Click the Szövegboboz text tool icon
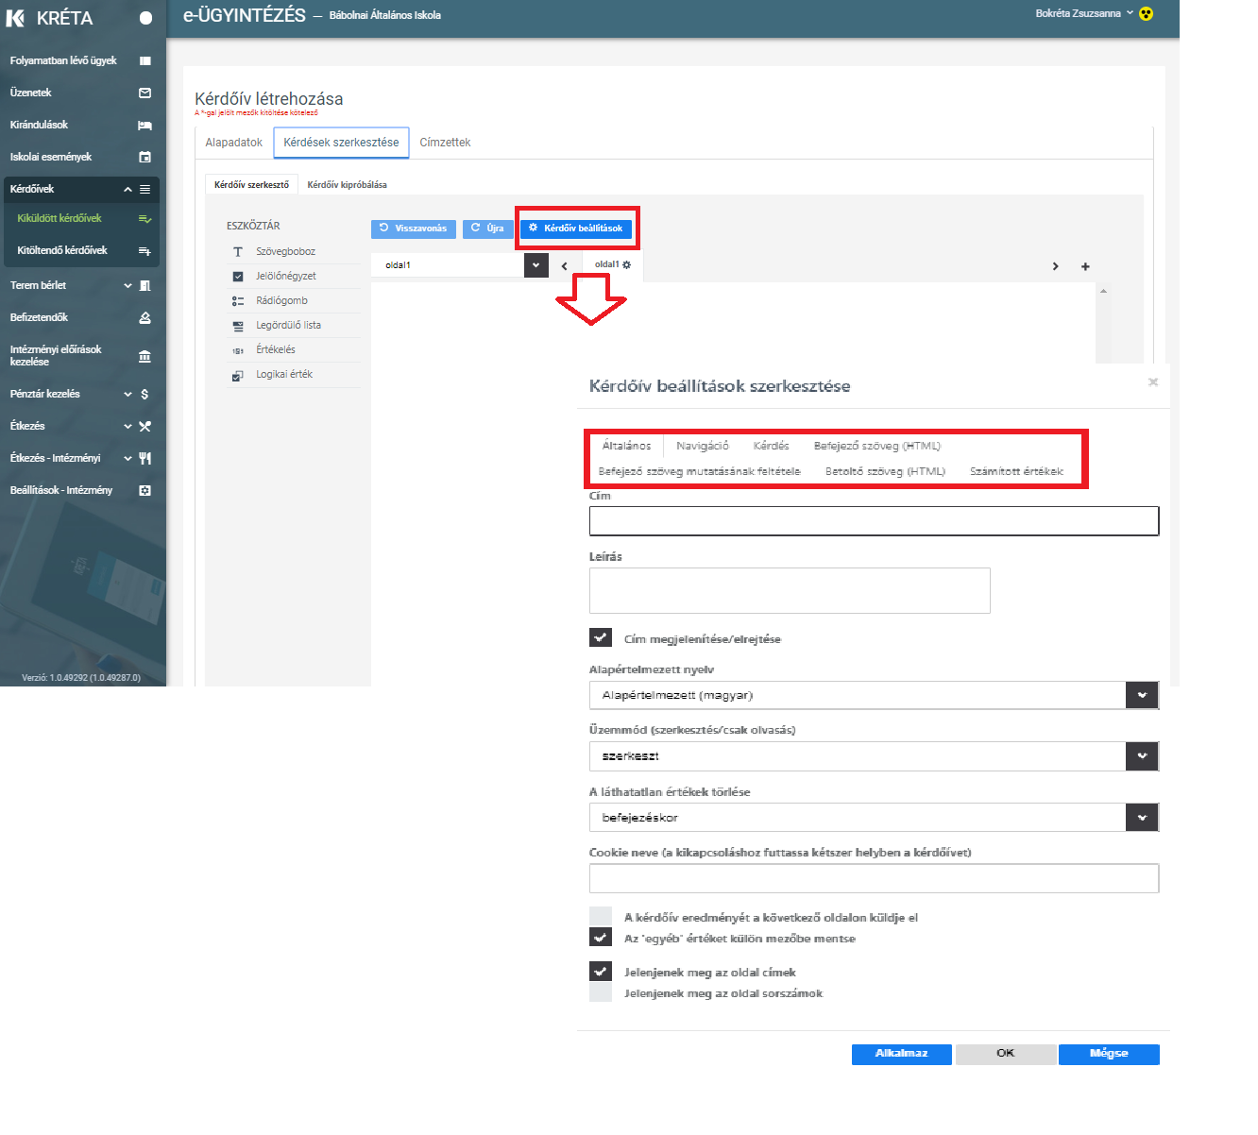The height and width of the screenshot is (1135, 1258). pos(238,252)
